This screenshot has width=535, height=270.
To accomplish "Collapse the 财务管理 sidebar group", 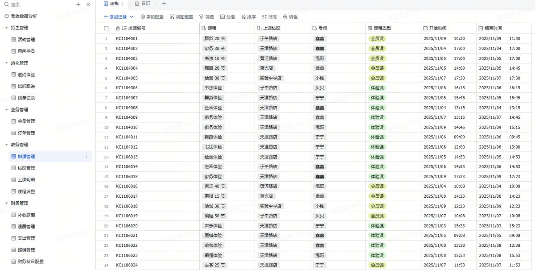I will (6, 203).
